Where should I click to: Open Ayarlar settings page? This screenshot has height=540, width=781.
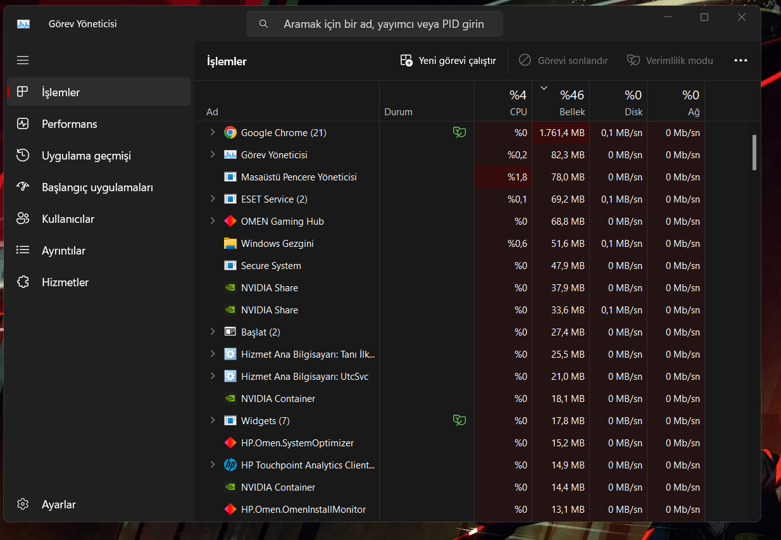(x=99, y=505)
